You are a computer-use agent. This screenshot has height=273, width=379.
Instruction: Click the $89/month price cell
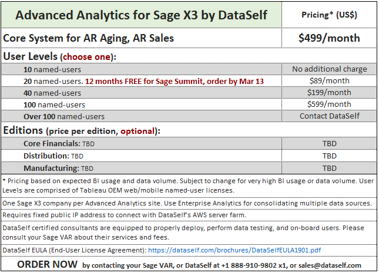click(329, 81)
